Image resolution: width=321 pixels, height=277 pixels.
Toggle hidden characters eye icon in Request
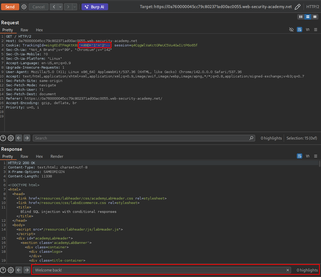point(291,30)
